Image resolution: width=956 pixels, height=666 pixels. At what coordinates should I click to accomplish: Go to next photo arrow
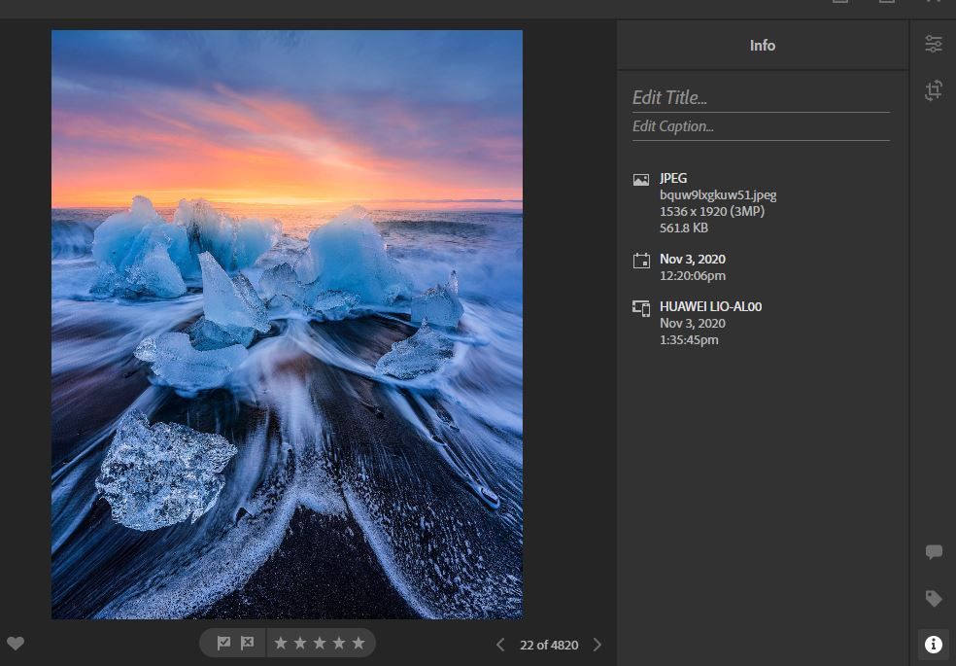pyautogui.click(x=597, y=645)
